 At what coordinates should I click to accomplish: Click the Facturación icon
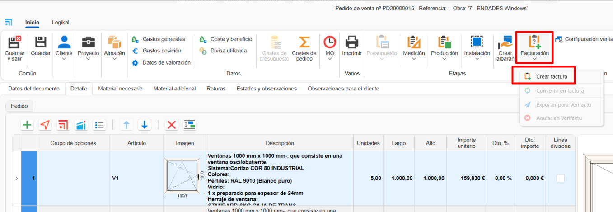click(534, 42)
